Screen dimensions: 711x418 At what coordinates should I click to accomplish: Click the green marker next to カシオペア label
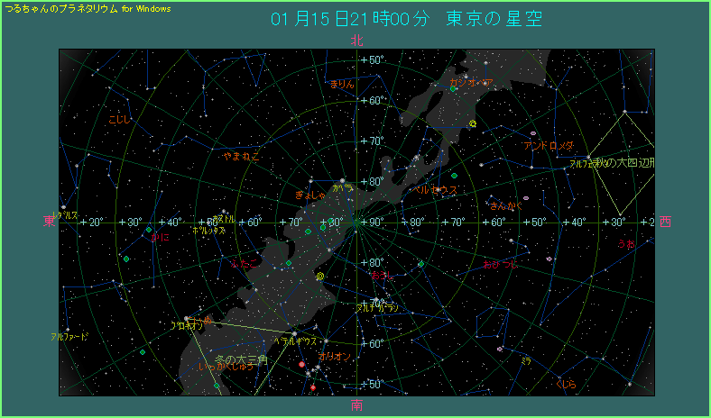453,88
